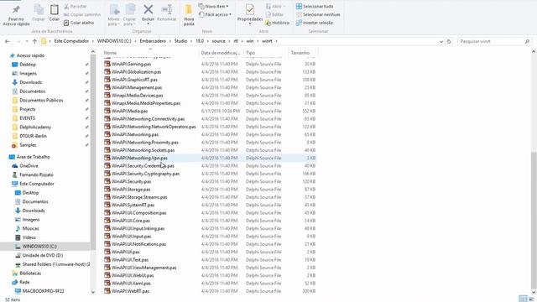Viewport: 537px width, 302px height.
Task: Click Selecionar nenhum in the ribbon
Action: 318,15
